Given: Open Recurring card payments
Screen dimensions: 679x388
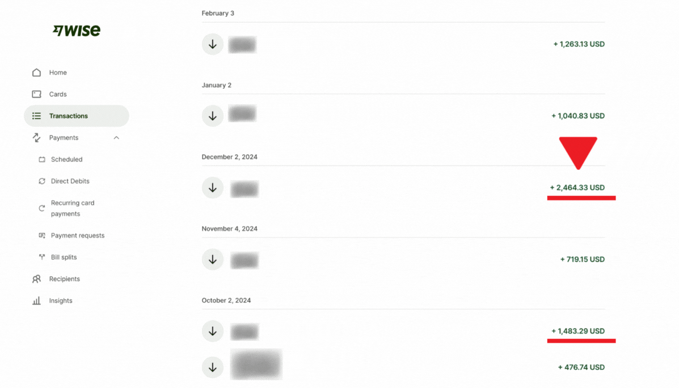Looking at the screenshot, I should 73,208.
